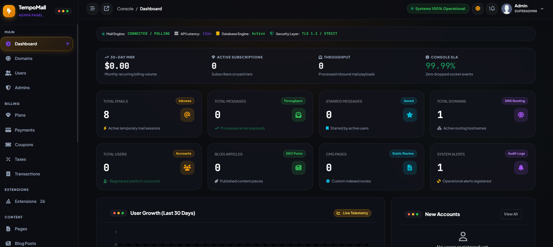The height and width of the screenshot is (247, 553).
Task: Click the Static Routes badge
Action: (x=403, y=153)
